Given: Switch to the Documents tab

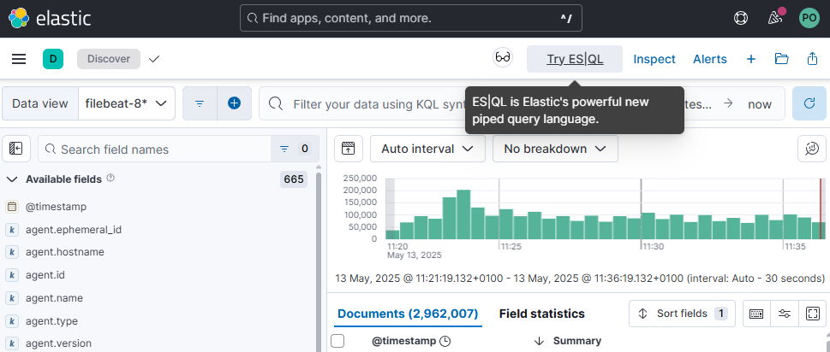Looking at the screenshot, I should pos(408,314).
